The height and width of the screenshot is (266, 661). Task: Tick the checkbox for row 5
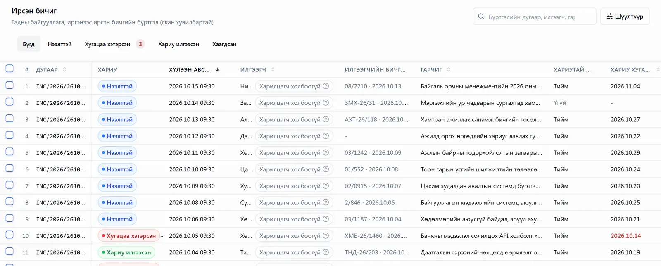click(10, 152)
